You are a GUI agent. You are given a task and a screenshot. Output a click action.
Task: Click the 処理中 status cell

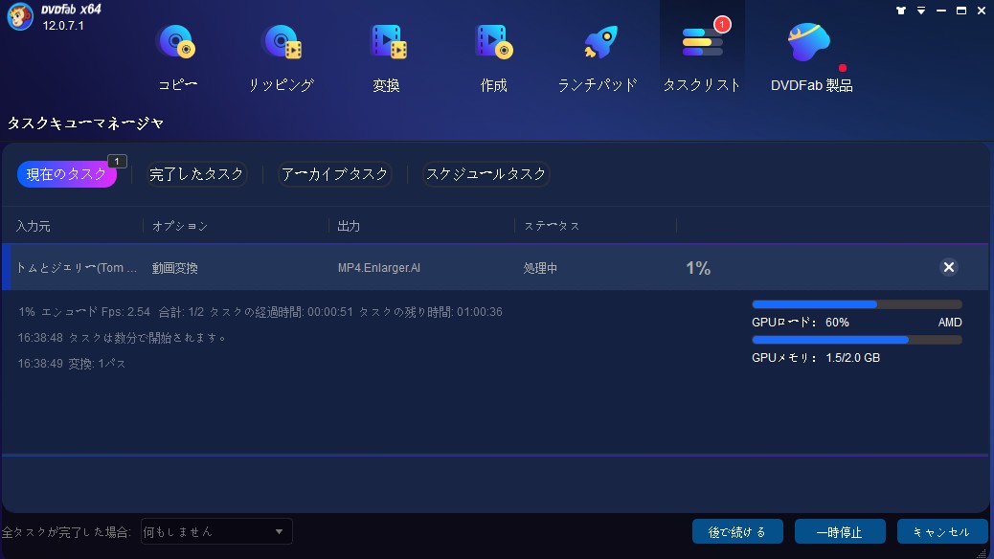pos(540,268)
